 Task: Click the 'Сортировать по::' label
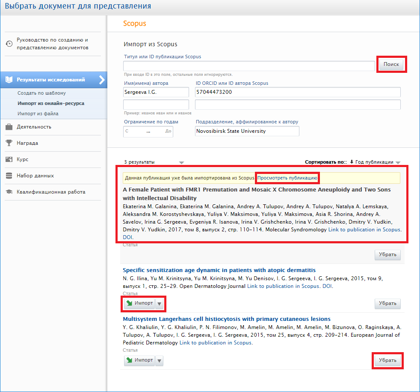pos(326,162)
